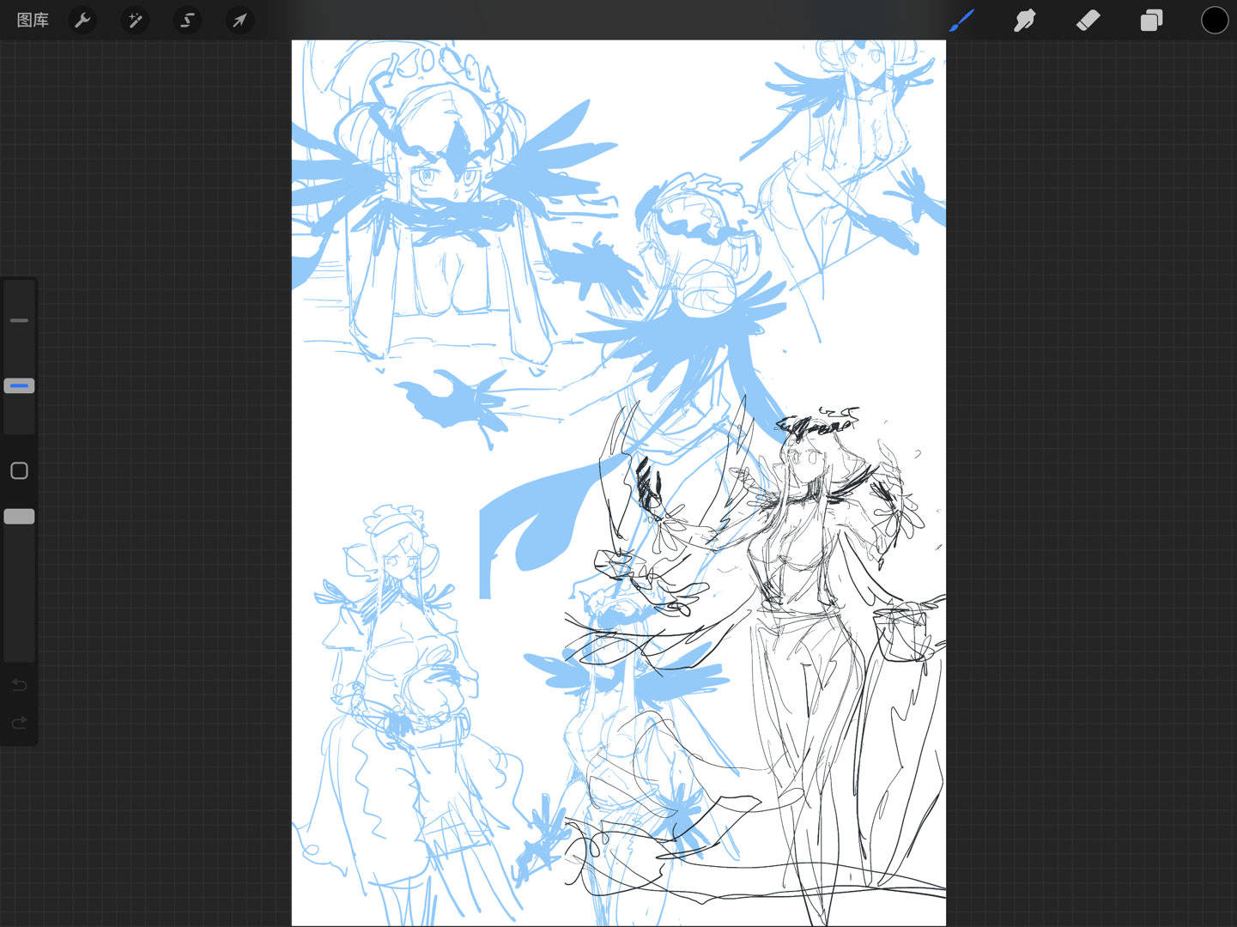This screenshot has height=927, width=1237.
Task: Select the Eraser tool
Action: 1088,20
